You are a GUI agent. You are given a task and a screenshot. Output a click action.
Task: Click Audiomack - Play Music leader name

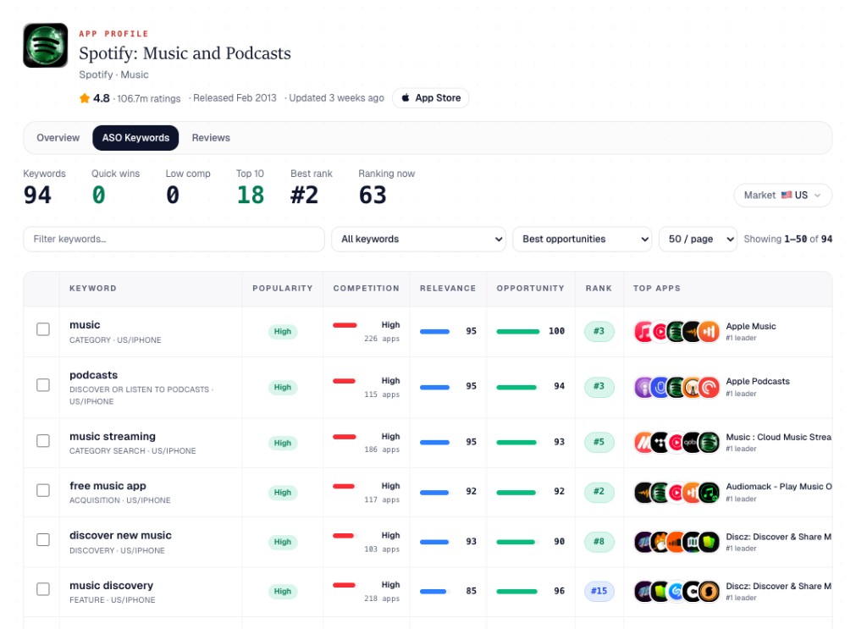779,487
